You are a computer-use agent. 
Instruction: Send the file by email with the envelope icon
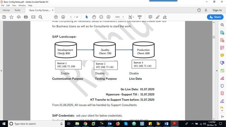pyautogui.click(x=33, y=17)
